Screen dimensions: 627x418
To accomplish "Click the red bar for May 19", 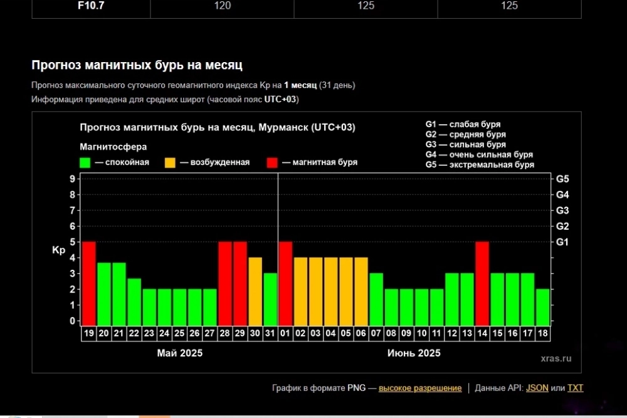I will [x=89, y=284].
